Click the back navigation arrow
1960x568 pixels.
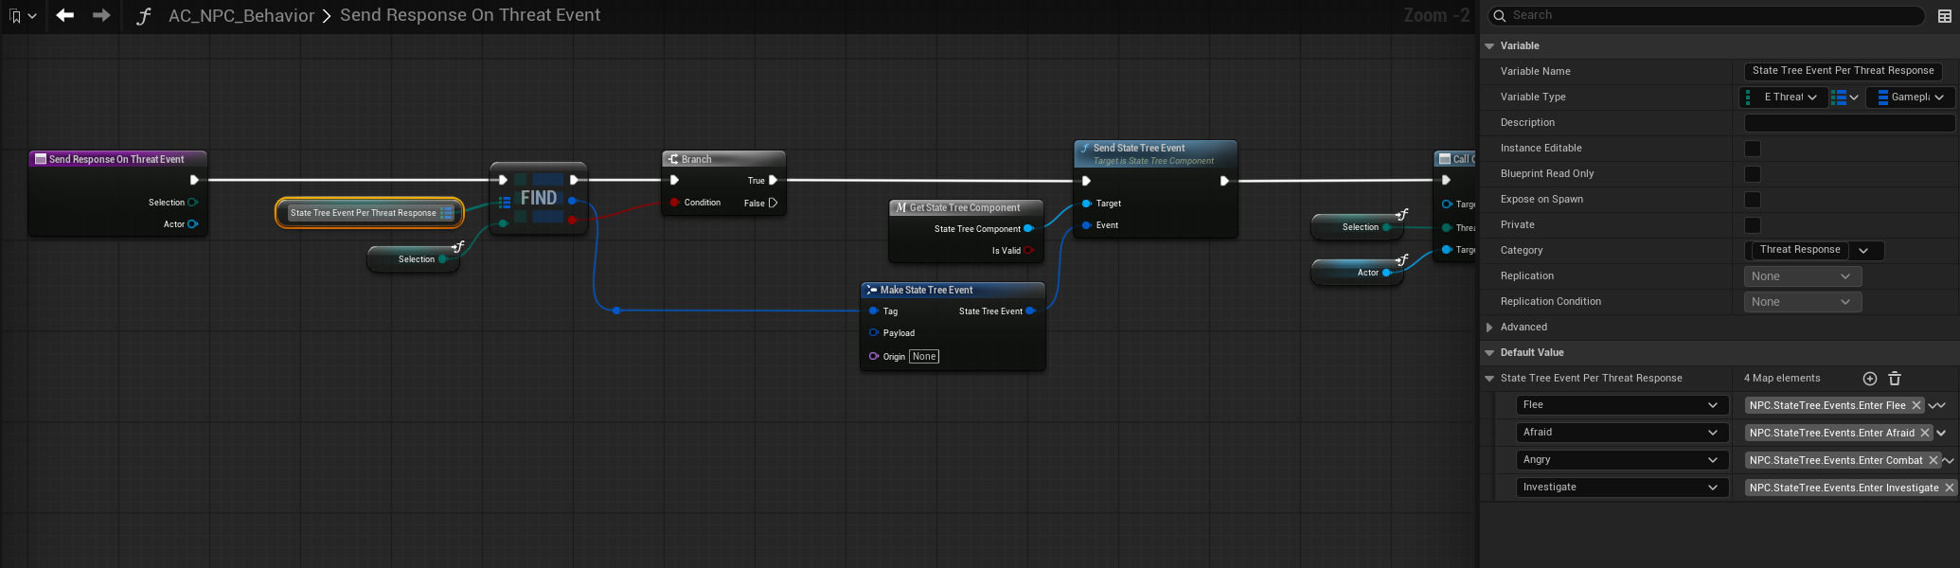point(64,15)
